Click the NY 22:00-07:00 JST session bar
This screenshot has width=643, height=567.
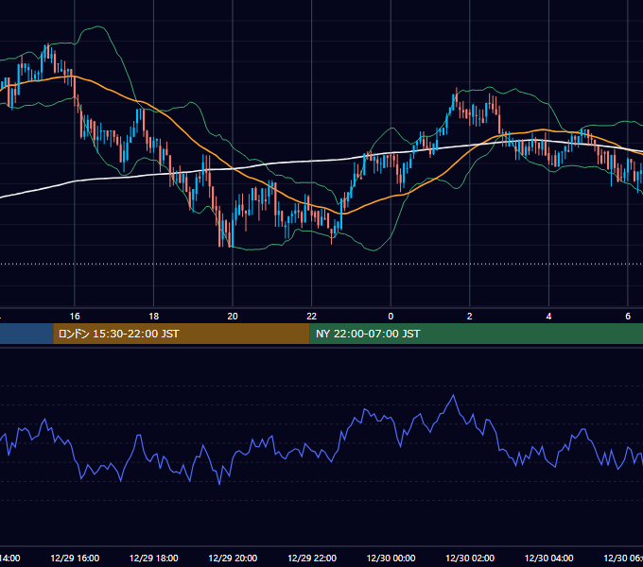coord(476,334)
